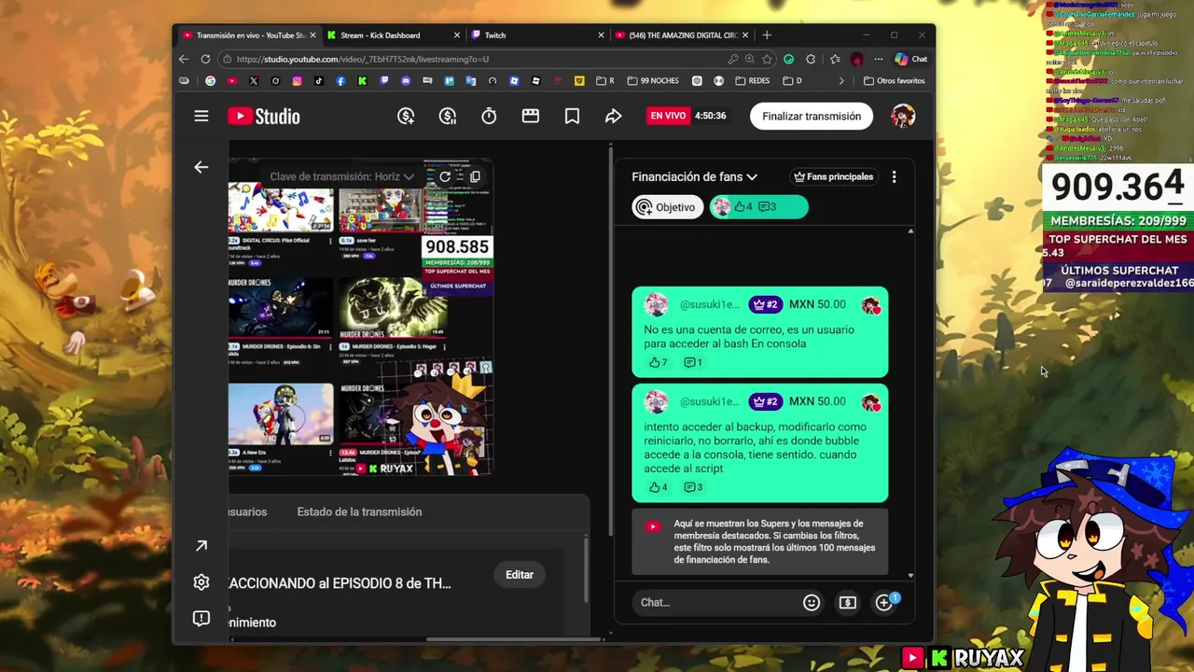Click the dollar-with-bars earnings icon

click(x=448, y=116)
